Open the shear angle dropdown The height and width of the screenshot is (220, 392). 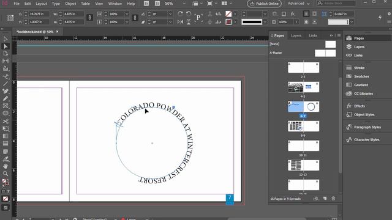pos(170,22)
